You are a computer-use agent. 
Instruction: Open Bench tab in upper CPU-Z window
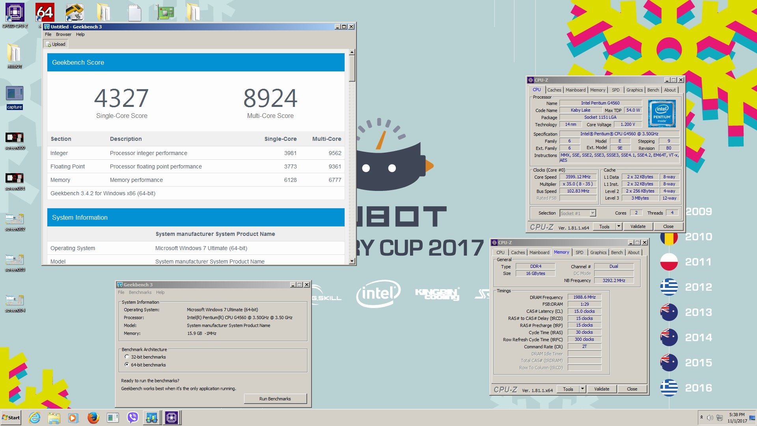[x=653, y=90]
